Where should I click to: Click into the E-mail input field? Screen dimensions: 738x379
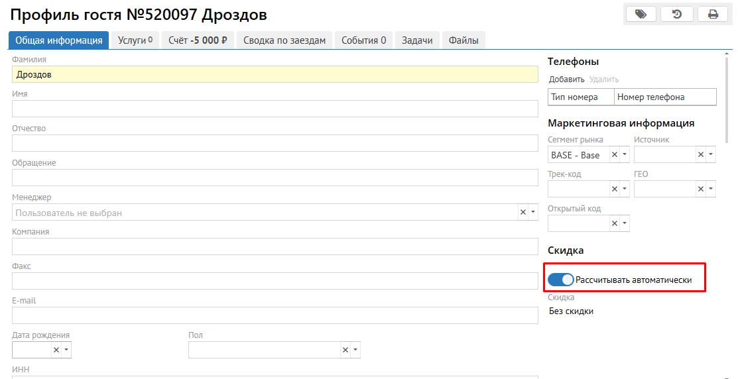275,315
